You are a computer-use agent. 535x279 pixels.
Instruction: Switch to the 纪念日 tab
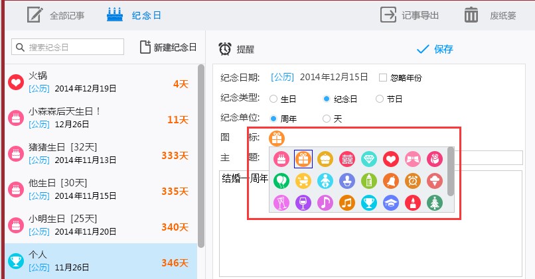134,15
